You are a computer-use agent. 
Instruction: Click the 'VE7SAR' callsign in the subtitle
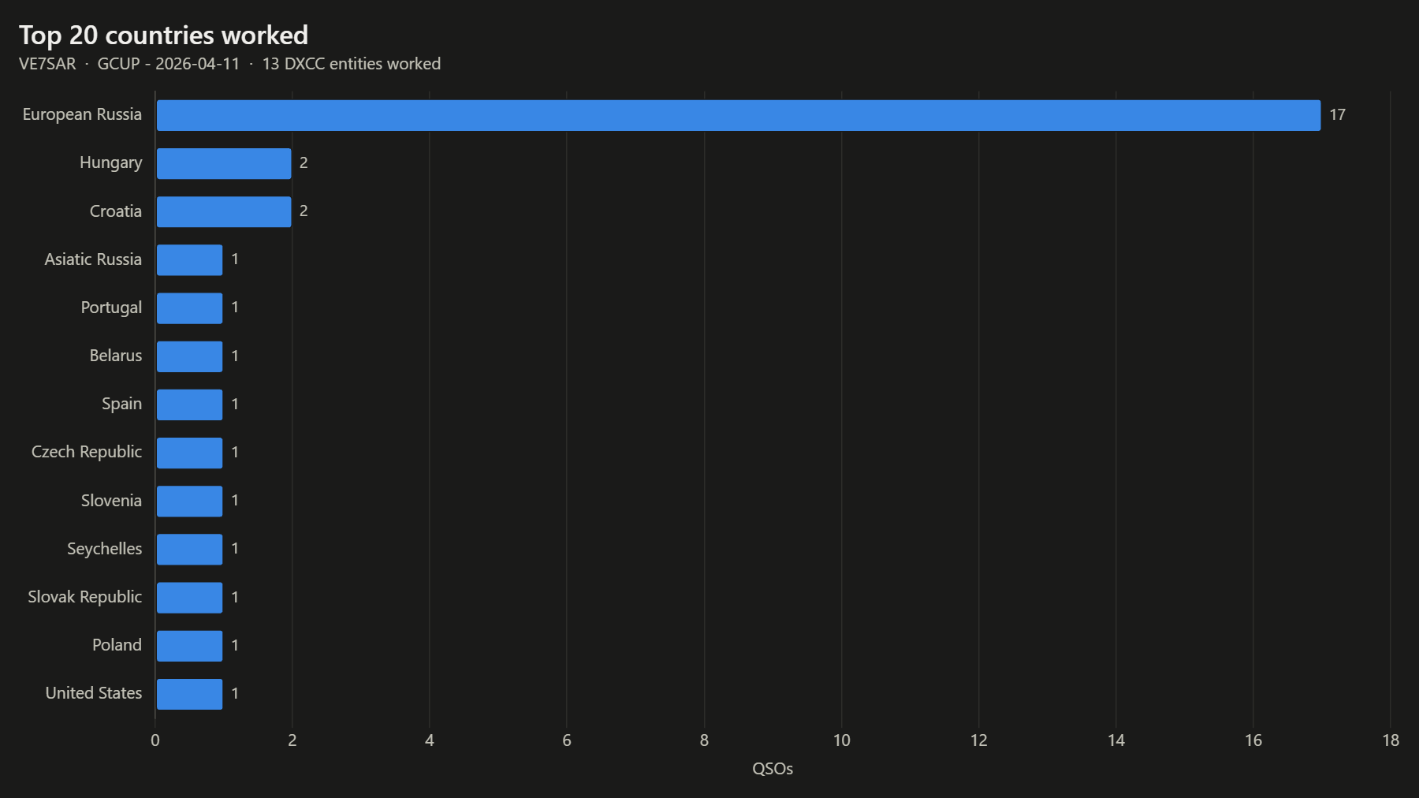click(x=47, y=64)
